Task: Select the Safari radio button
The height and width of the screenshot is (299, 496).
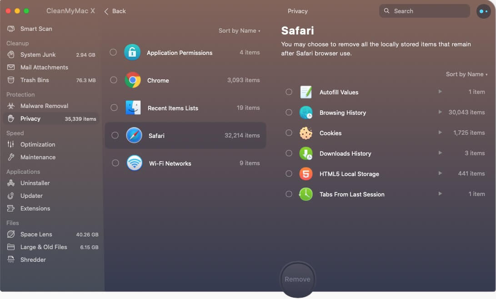Action: [x=115, y=135]
